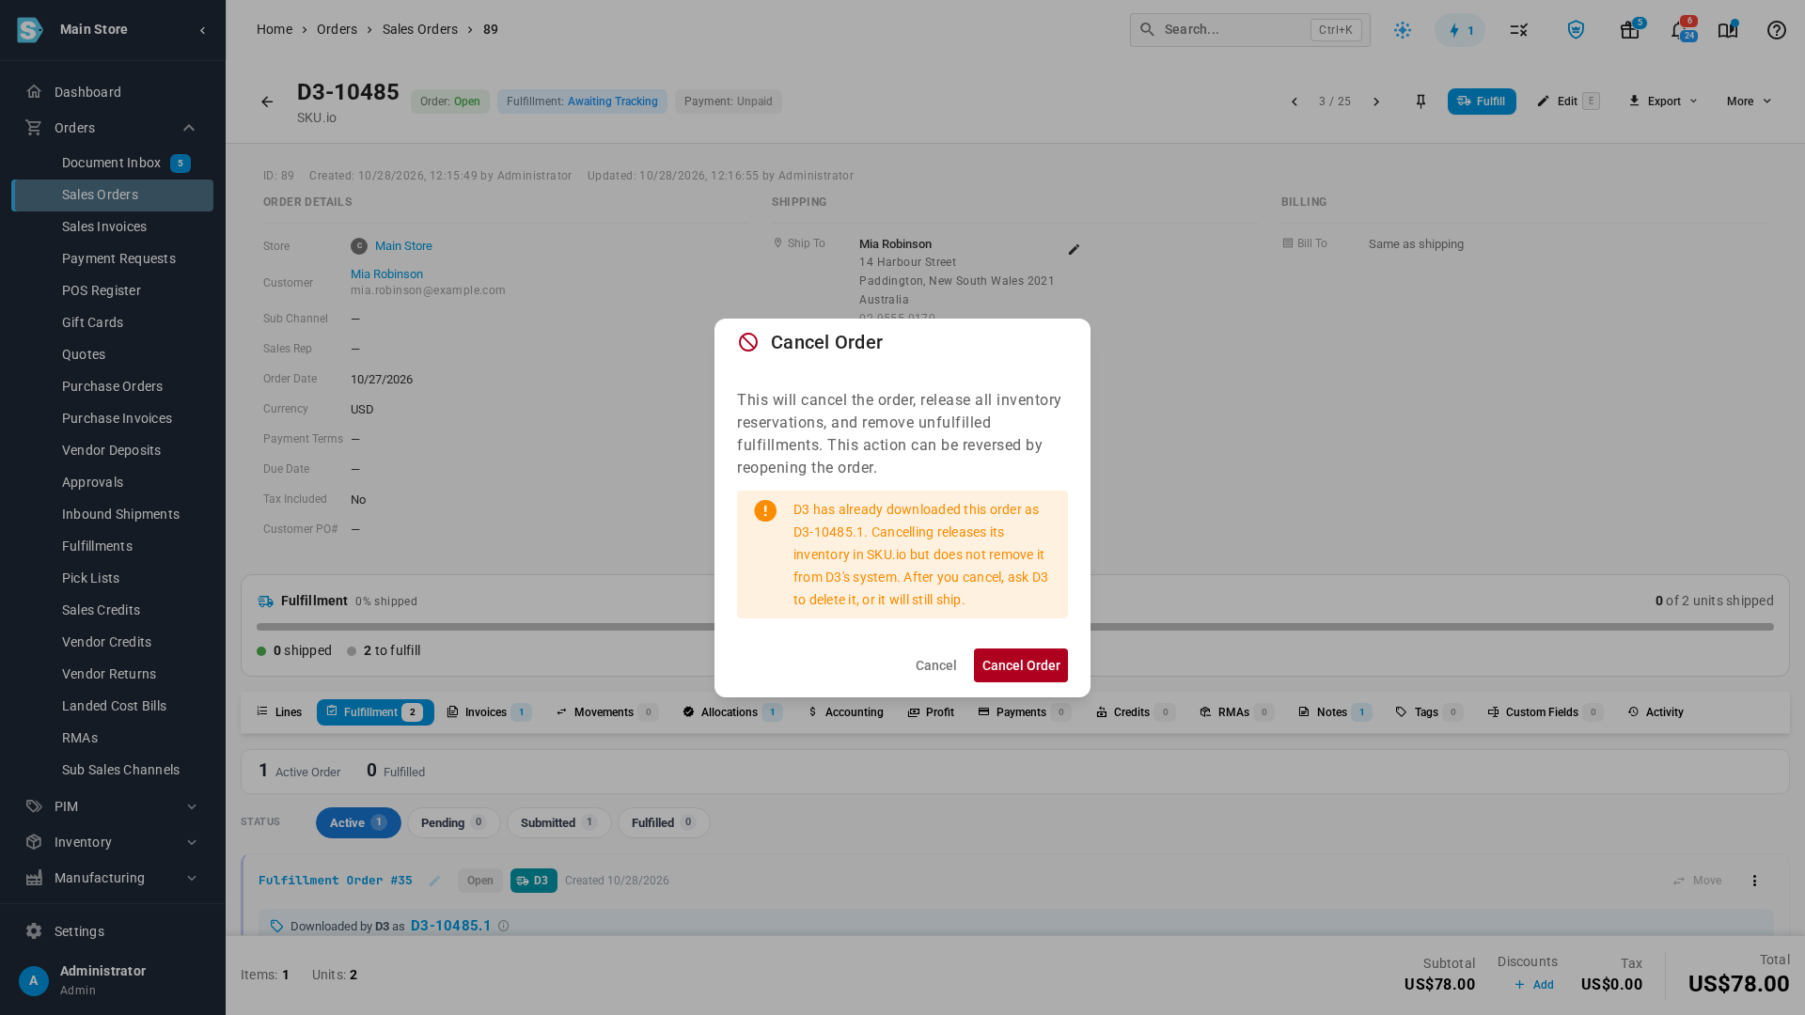Viewport: 1805px width, 1015px height.
Task: Click in the Search field
Action: (1249, 30)
